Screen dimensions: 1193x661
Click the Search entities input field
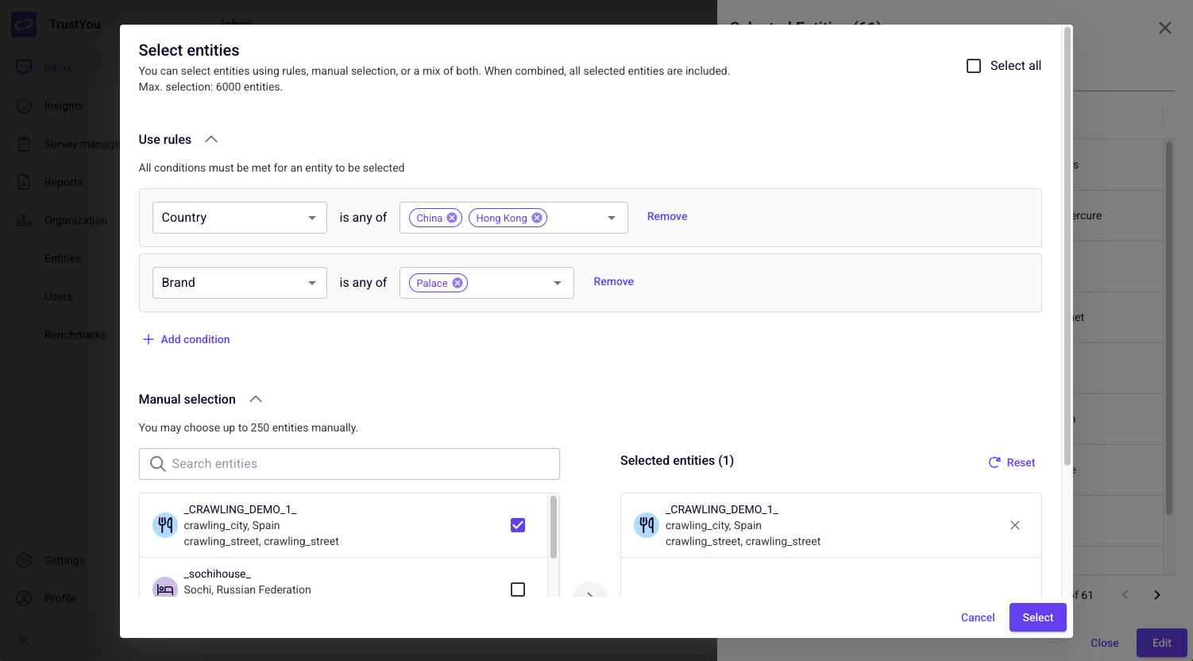[349, 464]
